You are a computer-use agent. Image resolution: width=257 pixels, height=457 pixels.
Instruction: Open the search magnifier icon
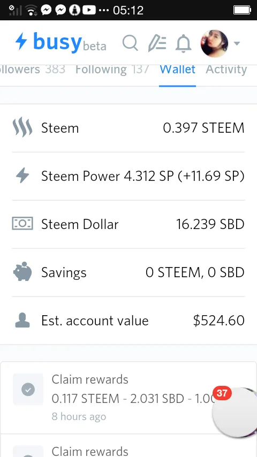click(x=130, y=43)
